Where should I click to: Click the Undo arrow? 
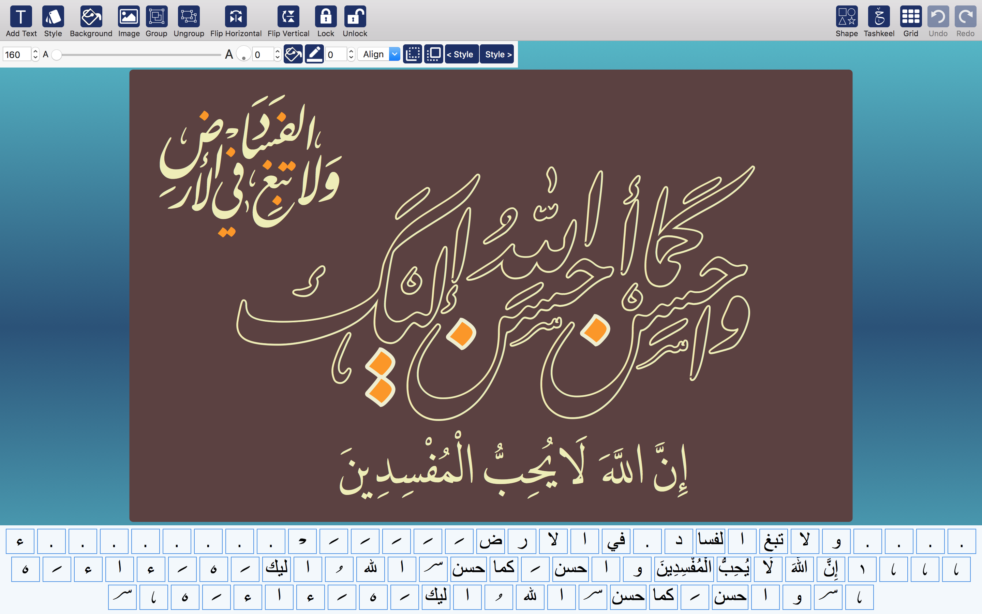938,21
